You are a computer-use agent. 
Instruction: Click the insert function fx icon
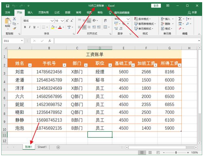click(x=50, y=41)
